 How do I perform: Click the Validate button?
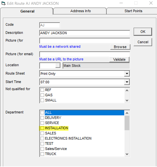pyautogui.click(x=119, y=60)
